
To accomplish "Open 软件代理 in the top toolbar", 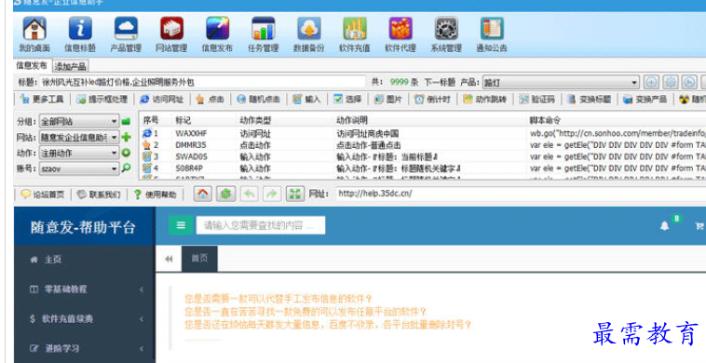I will [x=401, y=35].
